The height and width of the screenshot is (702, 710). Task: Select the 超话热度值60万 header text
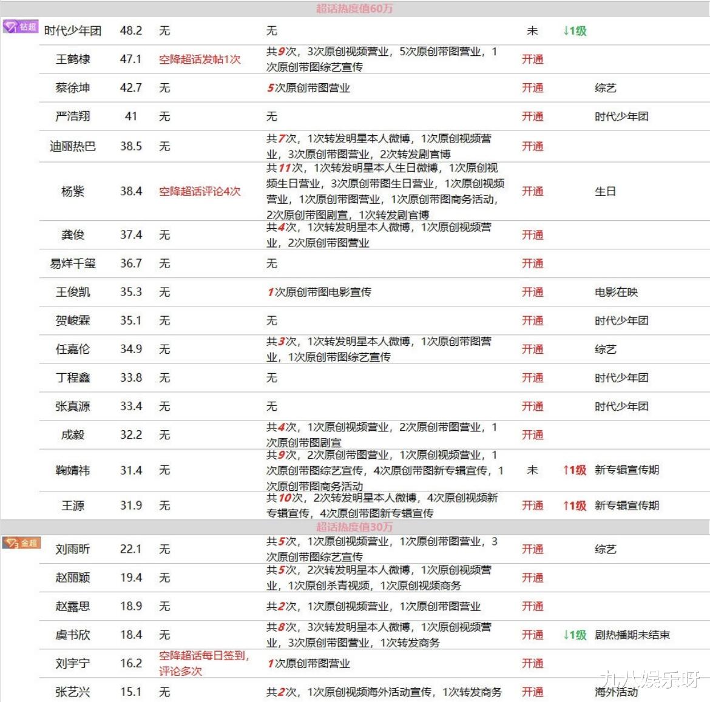click(354, 8)
